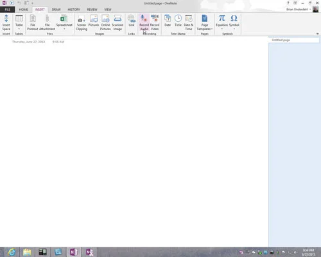Open the FILE menu
321x257 pixels.
coord(8,10)
